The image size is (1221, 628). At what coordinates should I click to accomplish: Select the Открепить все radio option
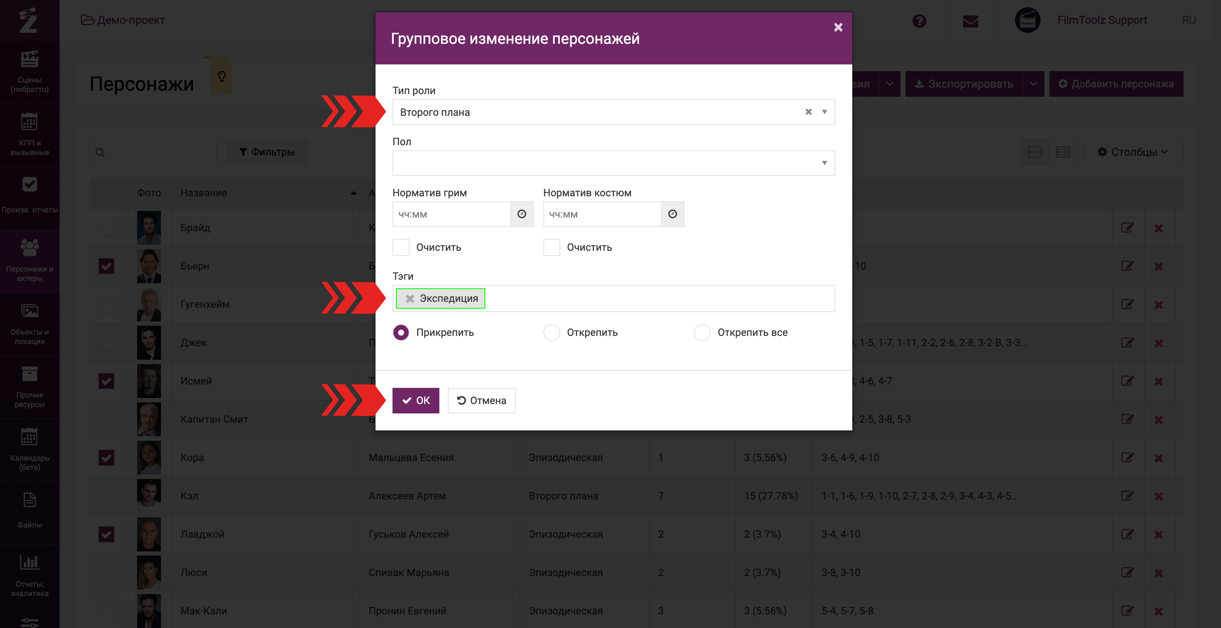click(702, 333)
